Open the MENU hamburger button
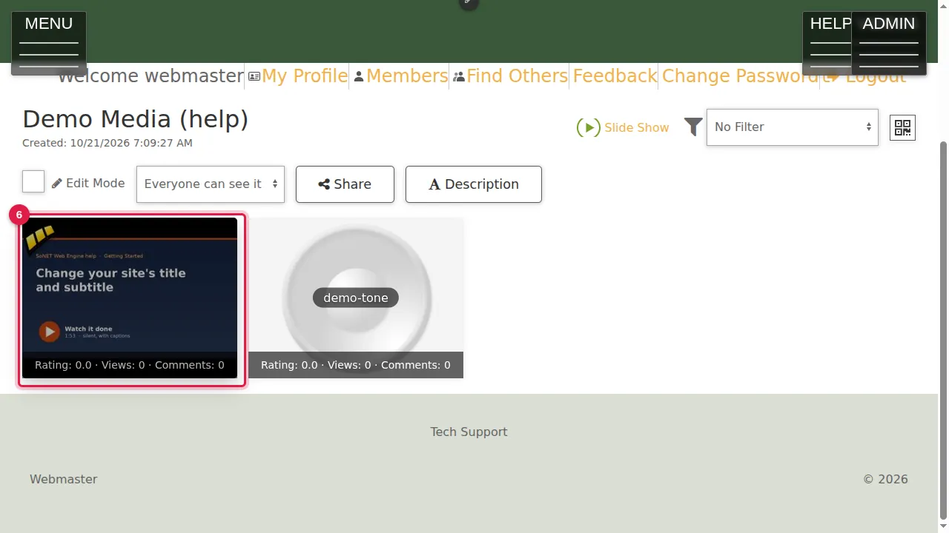 pos(49,43)
